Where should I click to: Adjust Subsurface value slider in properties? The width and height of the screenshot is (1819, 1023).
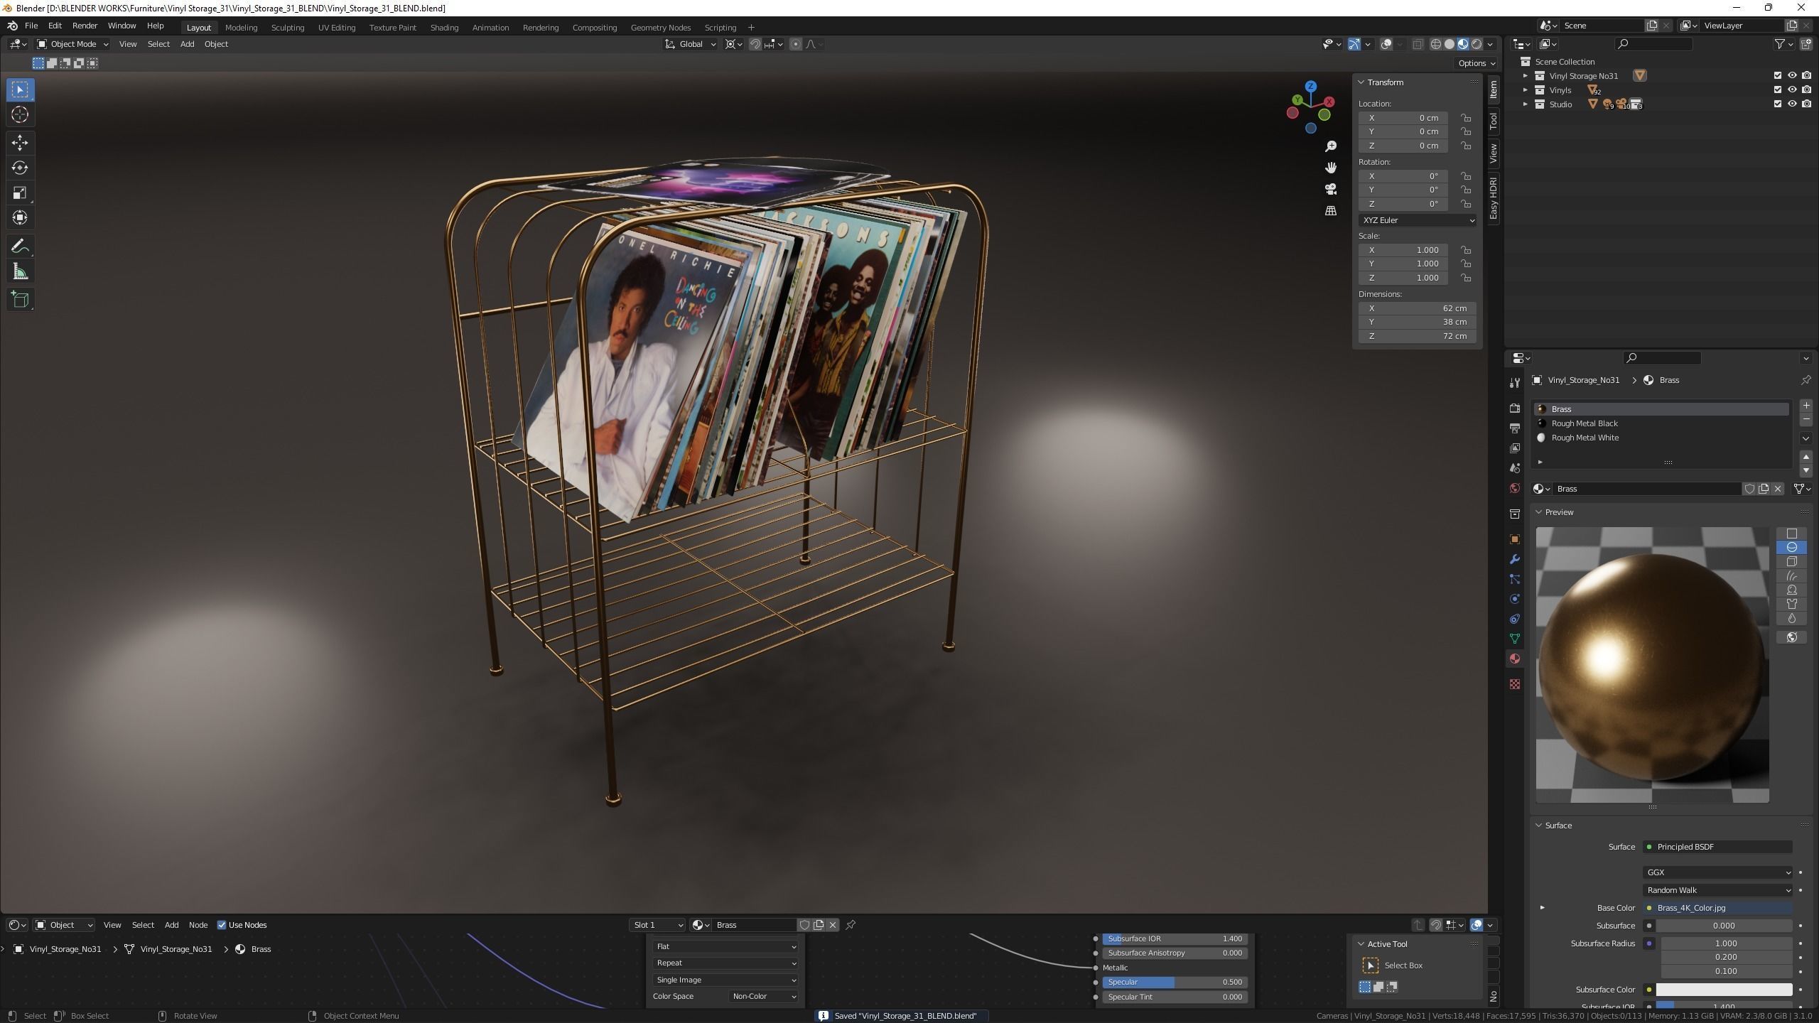point(1724,926)
